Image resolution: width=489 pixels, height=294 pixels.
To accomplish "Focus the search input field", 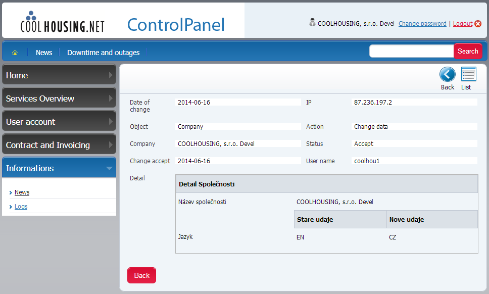I will click(411, 51).
